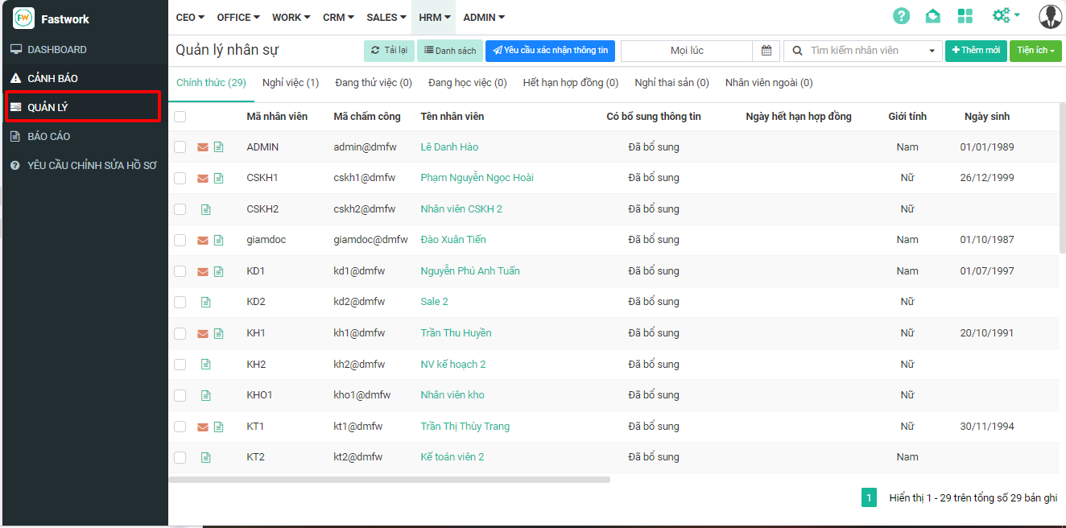Open document icon in CSKH2 row
This screenshot has width=1066, height=528.
tap(205, 209)
